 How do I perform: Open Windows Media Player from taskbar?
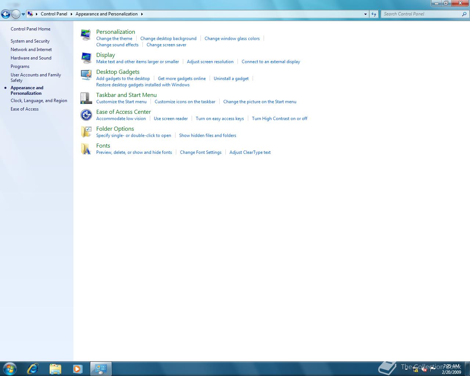(77, 369)
